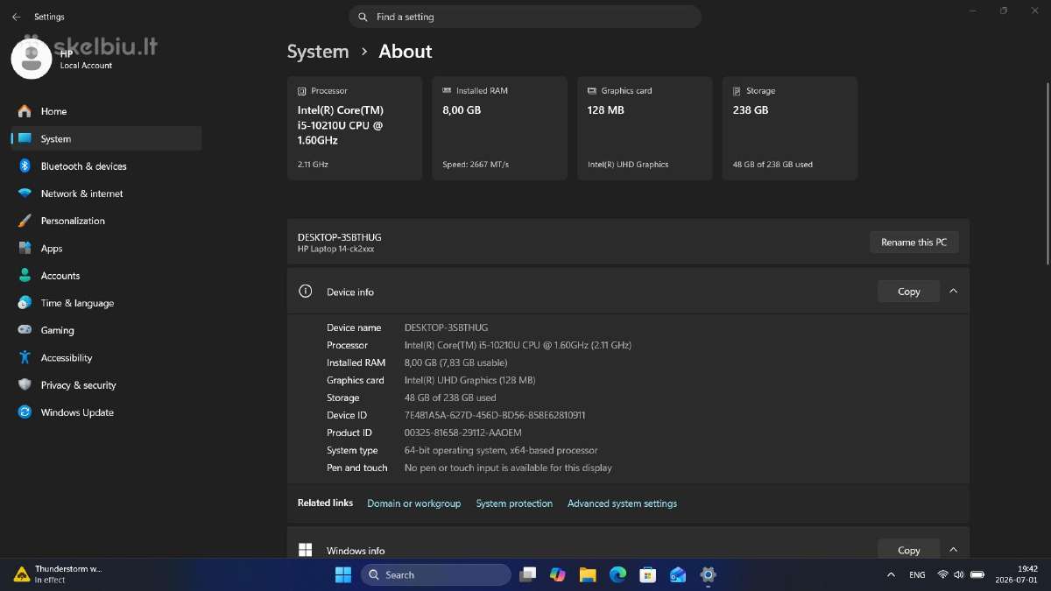Click the Gaming controller icon

click(25, 330)
